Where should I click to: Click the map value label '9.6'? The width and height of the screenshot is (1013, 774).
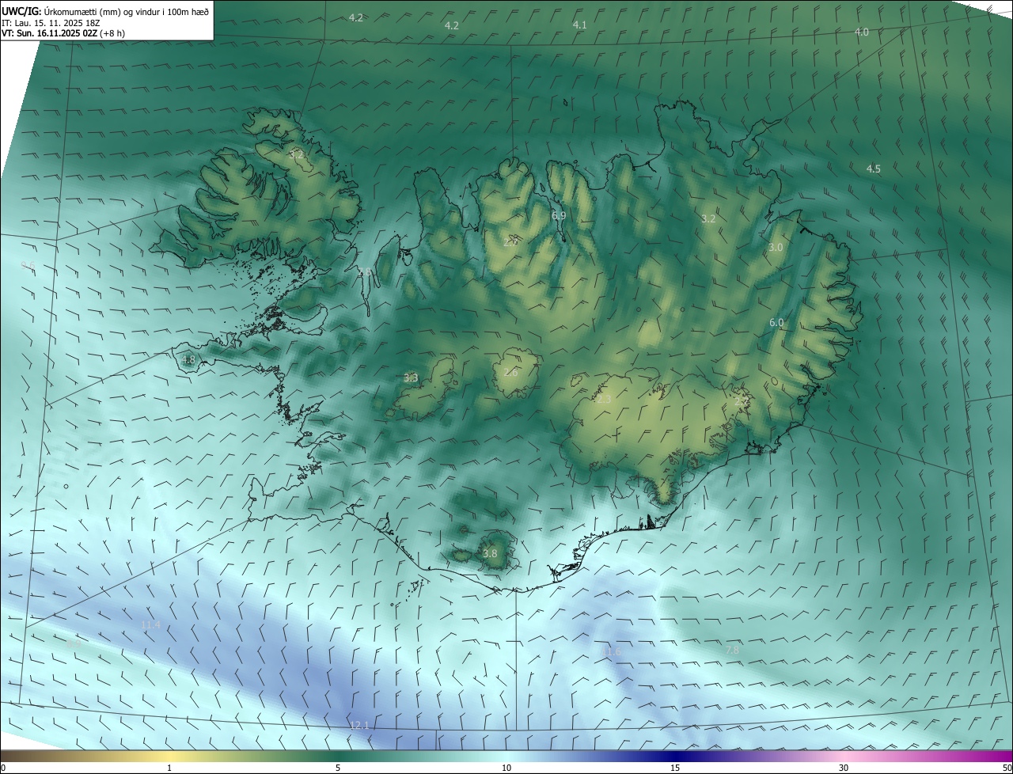pos(28,265)
